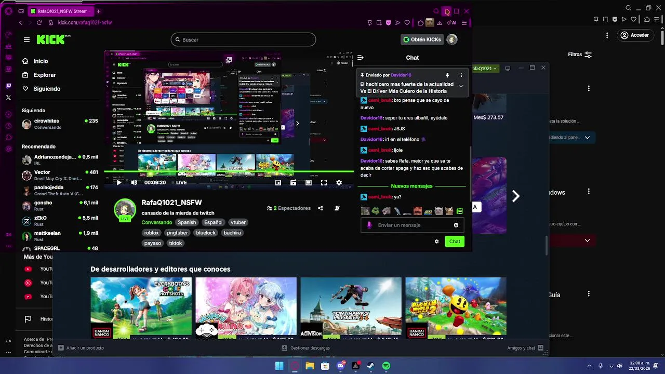Jump to LIVE in the player

(179, 182)
